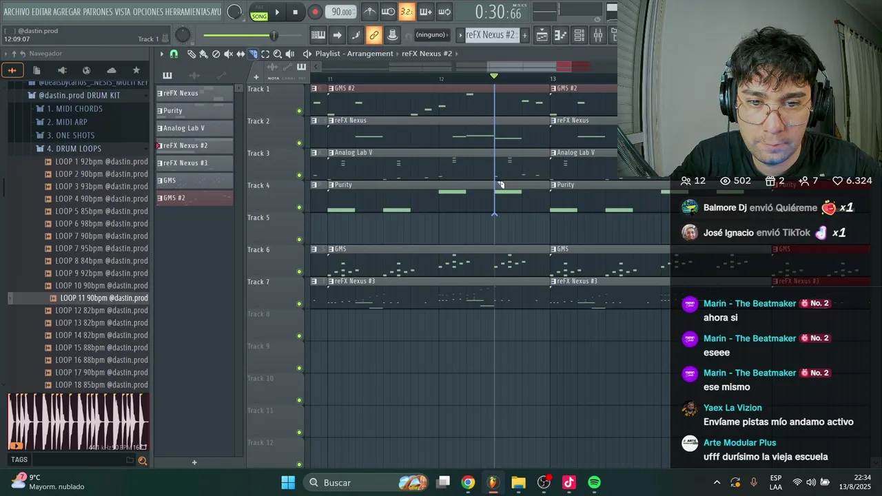This screenshot has width=882, height=496.
Task: Toggle the countdown before recording icon
Action: (407, 12)
